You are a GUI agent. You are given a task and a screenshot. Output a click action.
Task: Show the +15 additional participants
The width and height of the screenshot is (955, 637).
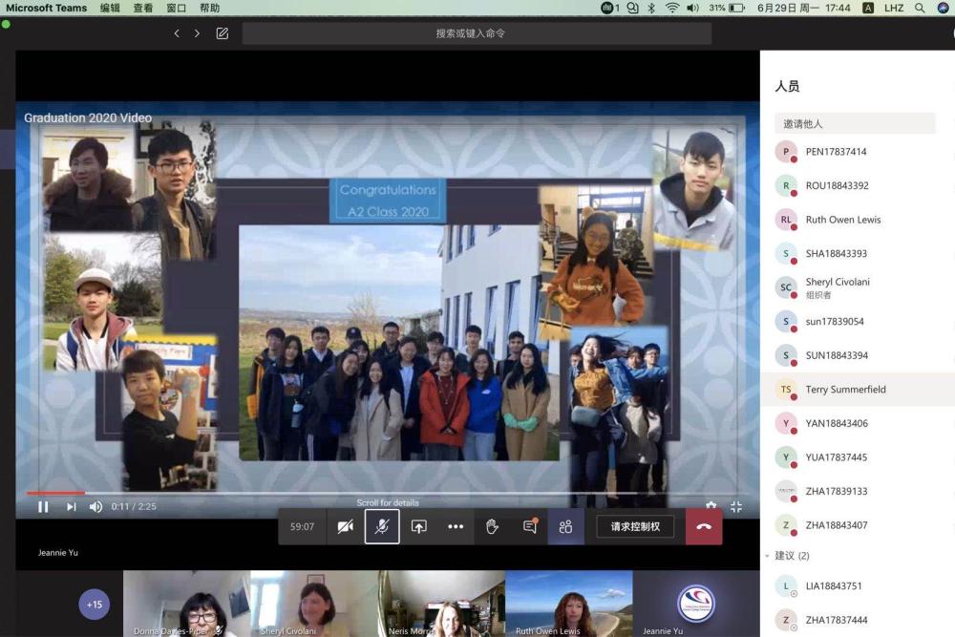pyautogui.click(x=95, y=604)
